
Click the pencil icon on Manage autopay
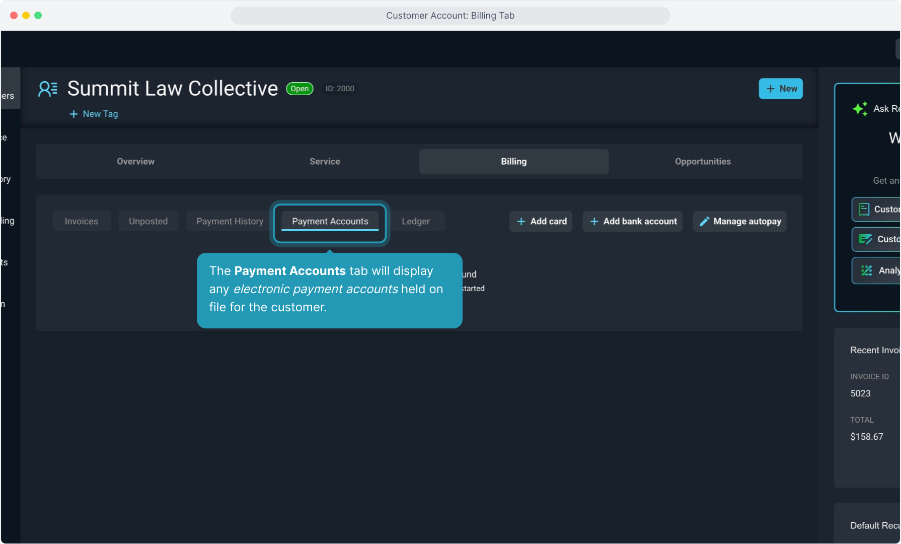click(x=704, y=222)
